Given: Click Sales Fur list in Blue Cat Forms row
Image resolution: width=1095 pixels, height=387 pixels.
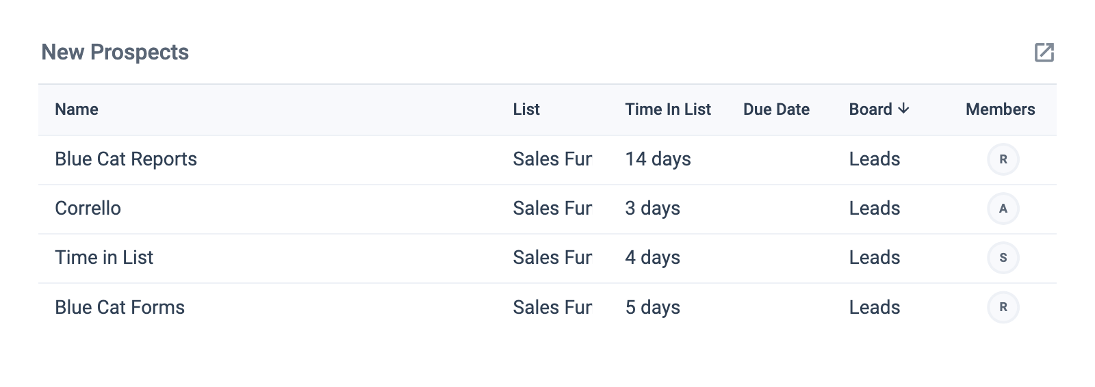Looking at the screenshot, I should (x=552, y=308).
